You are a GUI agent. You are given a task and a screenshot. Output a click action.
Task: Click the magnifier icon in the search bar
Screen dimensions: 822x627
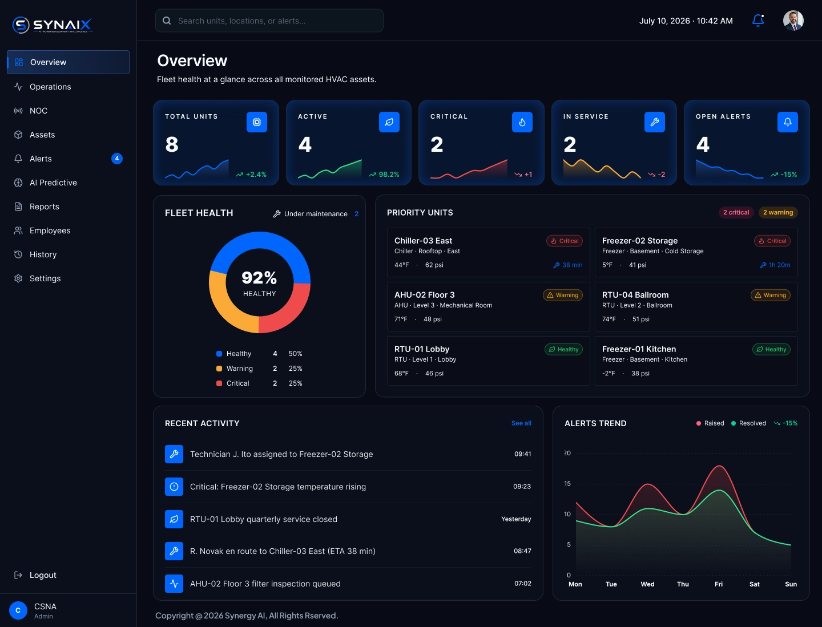pyautogui.click(x=167, y=21)
